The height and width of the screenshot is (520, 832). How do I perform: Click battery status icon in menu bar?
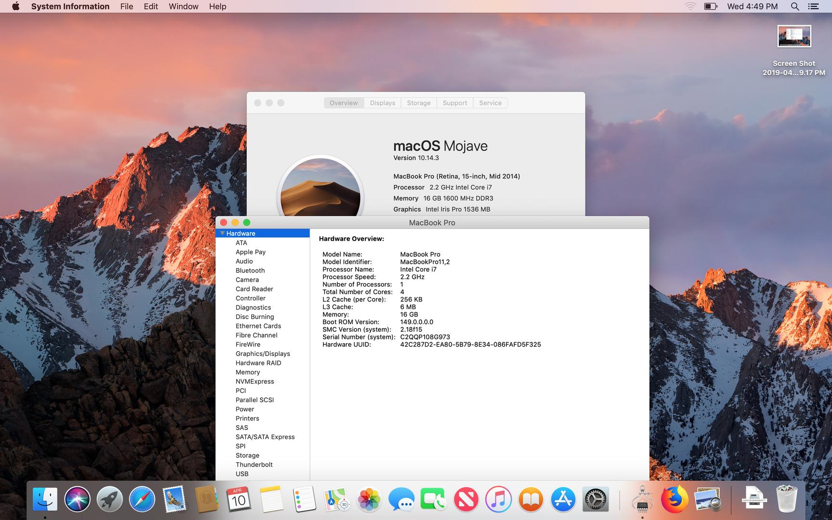click(711, 6)
